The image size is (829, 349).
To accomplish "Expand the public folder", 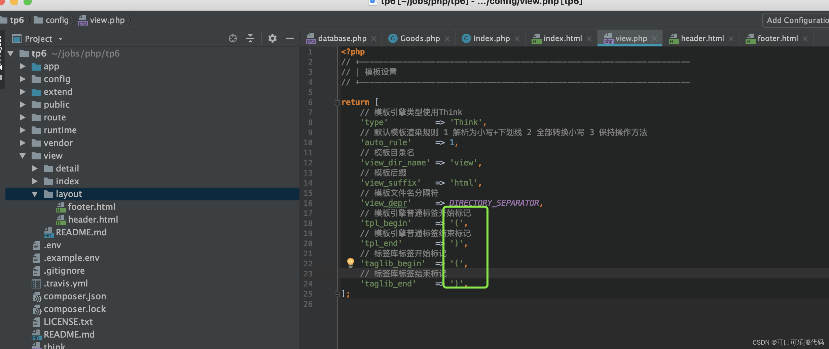I will [23, 105].
